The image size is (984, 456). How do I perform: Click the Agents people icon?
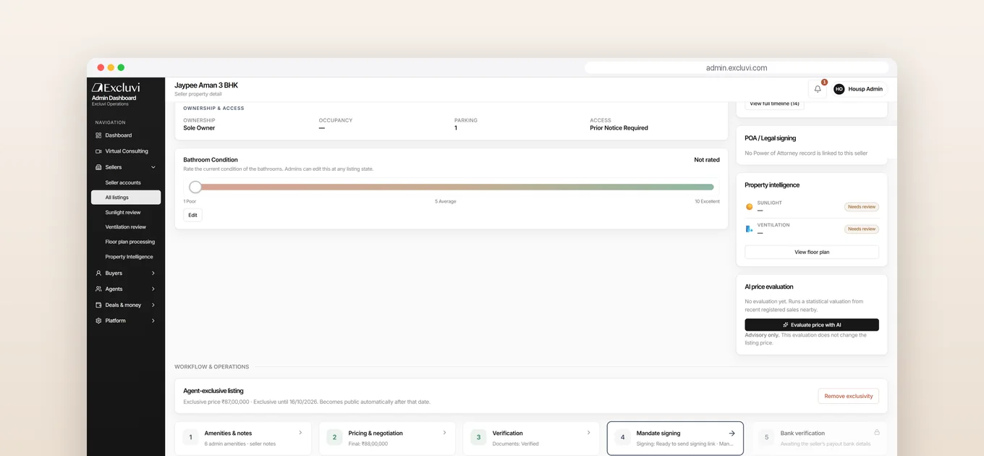(98, 289)
